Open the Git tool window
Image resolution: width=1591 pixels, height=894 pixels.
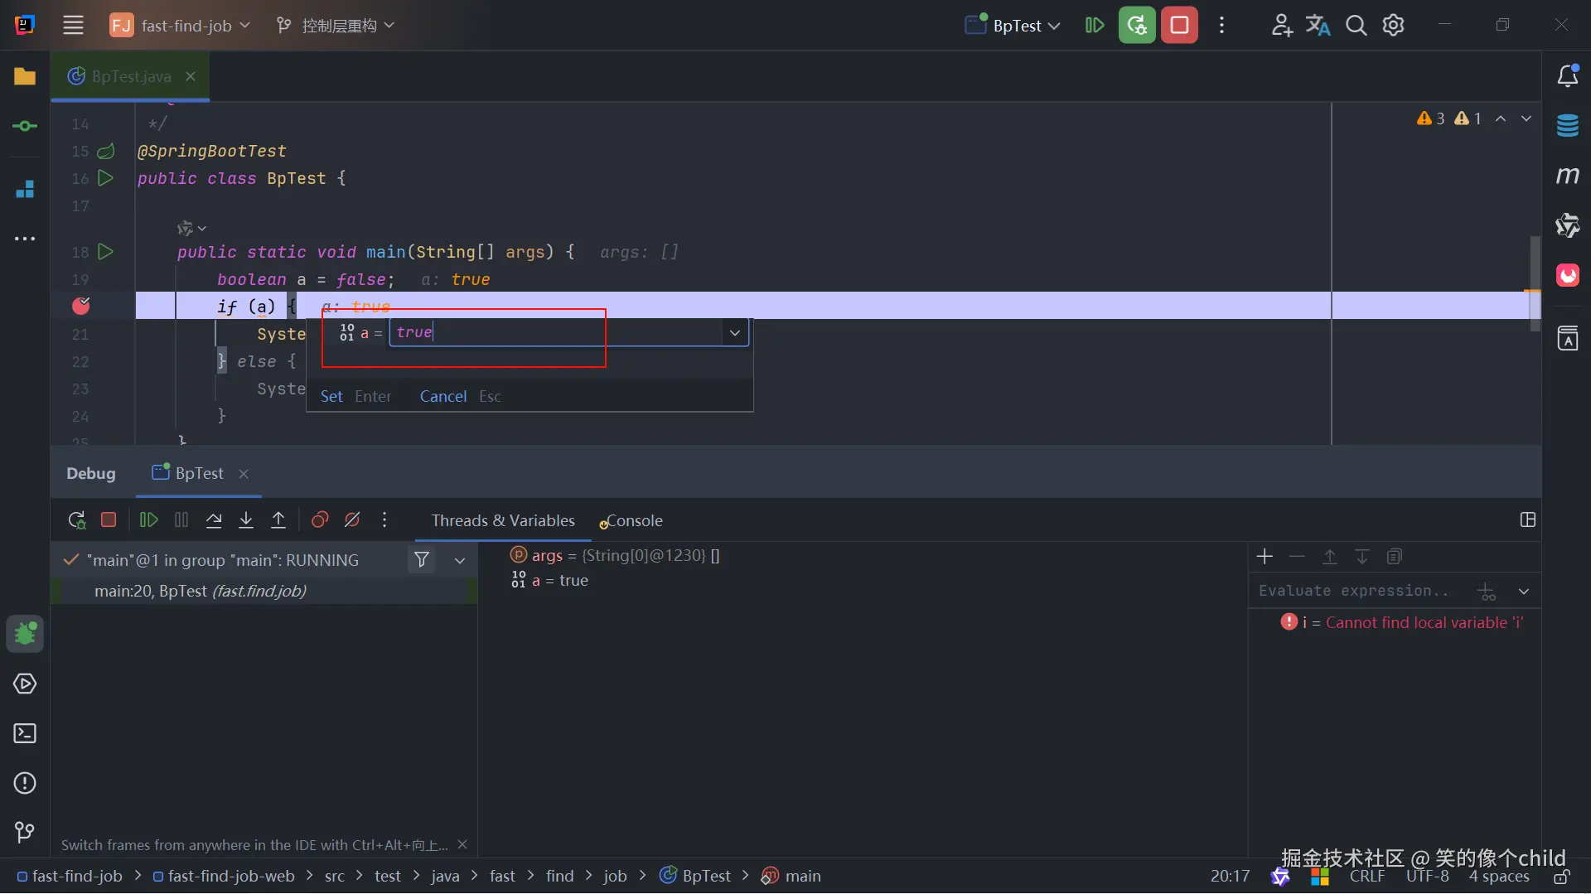click(25, 831)
